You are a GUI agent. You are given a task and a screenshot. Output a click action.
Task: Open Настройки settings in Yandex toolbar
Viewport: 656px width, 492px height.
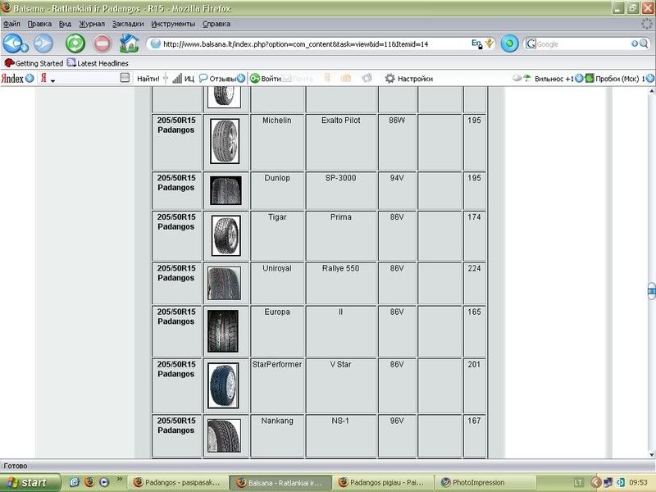pos(408,79)
